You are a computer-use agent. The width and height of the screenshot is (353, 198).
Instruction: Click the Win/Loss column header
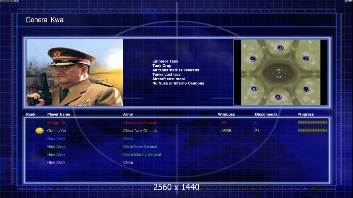tap(226, 115)
